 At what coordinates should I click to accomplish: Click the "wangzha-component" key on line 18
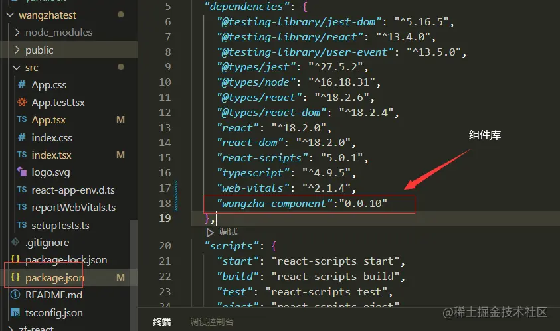point(274,203)
